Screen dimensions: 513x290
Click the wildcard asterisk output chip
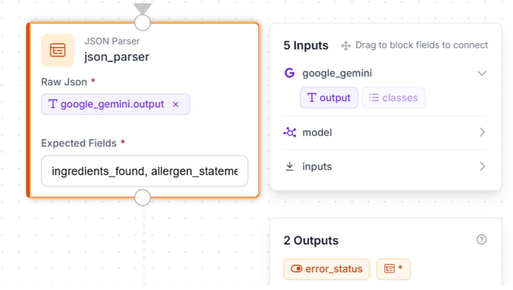pyautogui.click(x=393, y=269)
